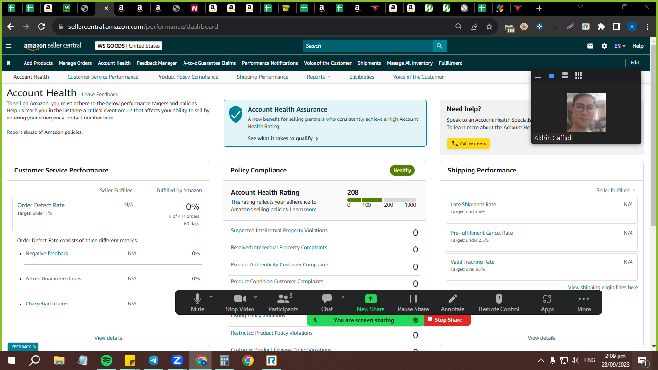Image resolution: width=658 pixels, height=370 pixels.
Task: Open the Manage Orders menu item
Action: click(75, 63)
